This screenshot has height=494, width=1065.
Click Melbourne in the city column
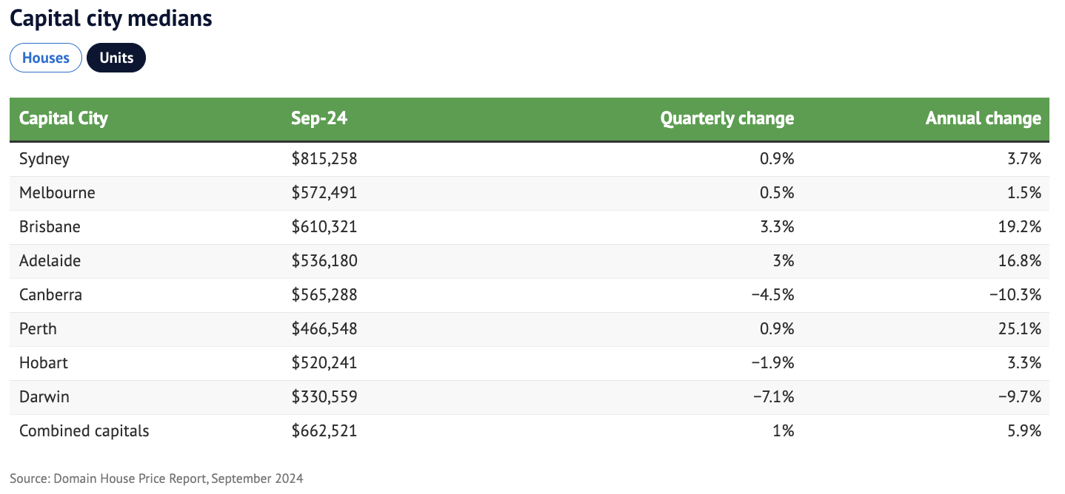click(x=57, y=193)
